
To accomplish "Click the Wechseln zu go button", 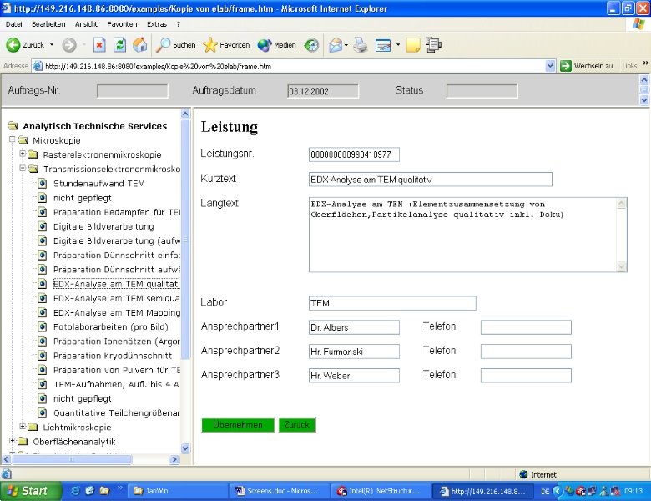I will (586, 66).
